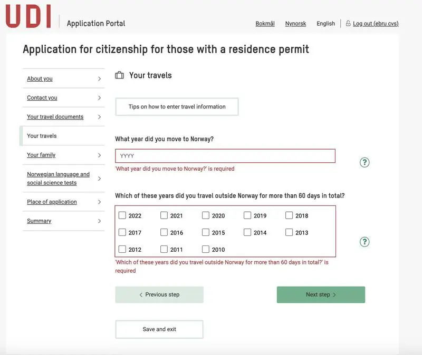Click the YYYY move year input field
The image size is (422, 355).
[x=225, y=156]
